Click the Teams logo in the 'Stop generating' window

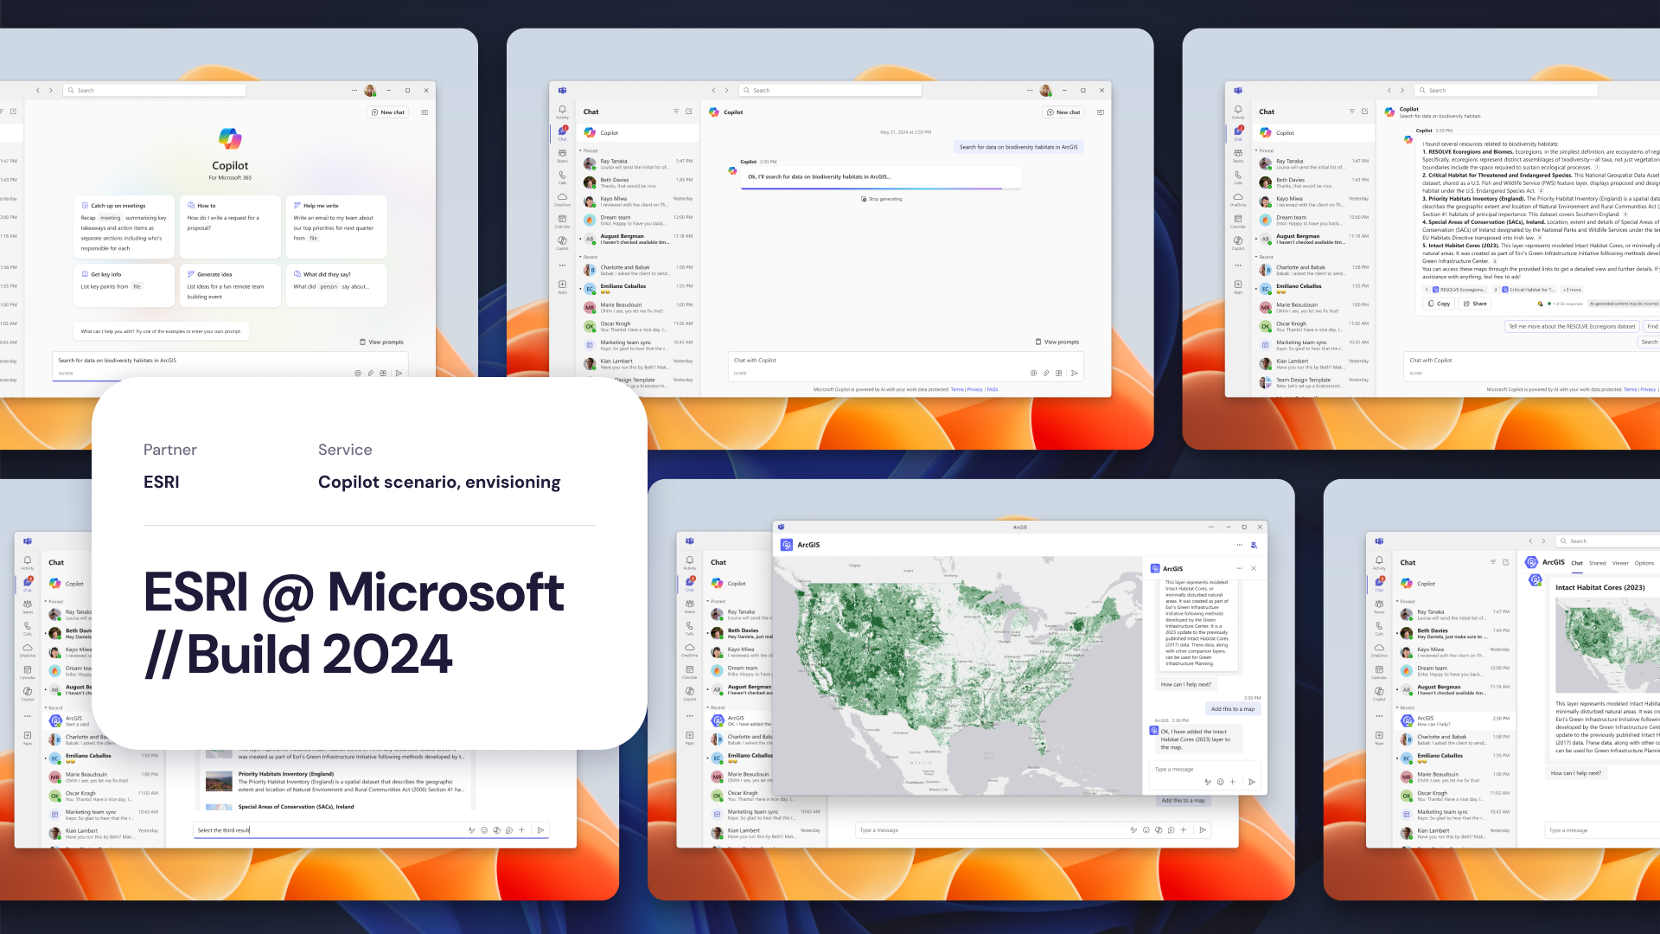pyautogui.click(x=562, y=90)
